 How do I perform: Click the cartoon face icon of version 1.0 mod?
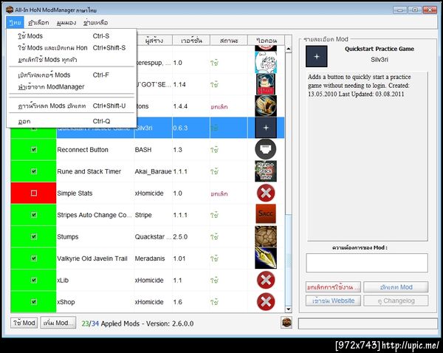pos(266,63)
